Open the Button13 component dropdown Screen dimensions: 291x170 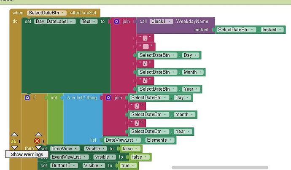(x=64, y=165)
